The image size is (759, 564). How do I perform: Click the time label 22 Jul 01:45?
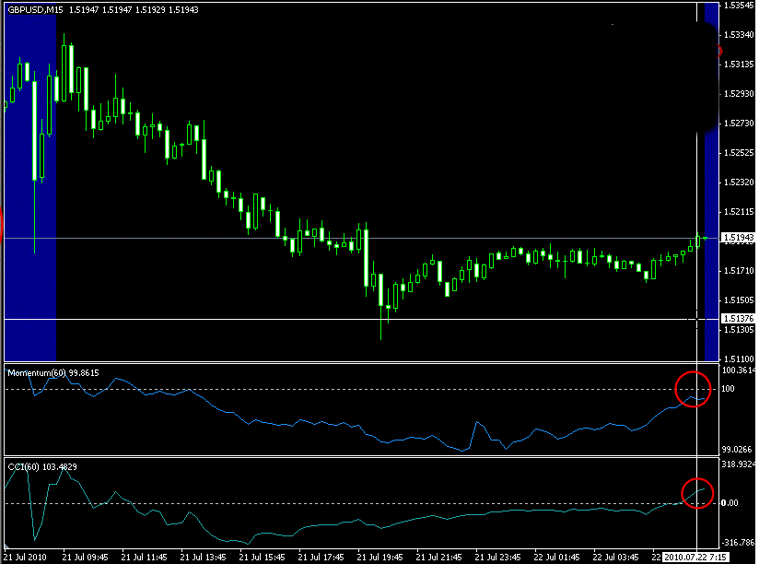556,558
